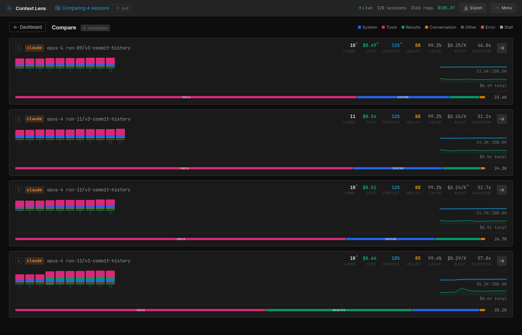This screenshot has width=522, height=335.
Task: Toggle the Tools category in the legend
Action: coord(389,27)
